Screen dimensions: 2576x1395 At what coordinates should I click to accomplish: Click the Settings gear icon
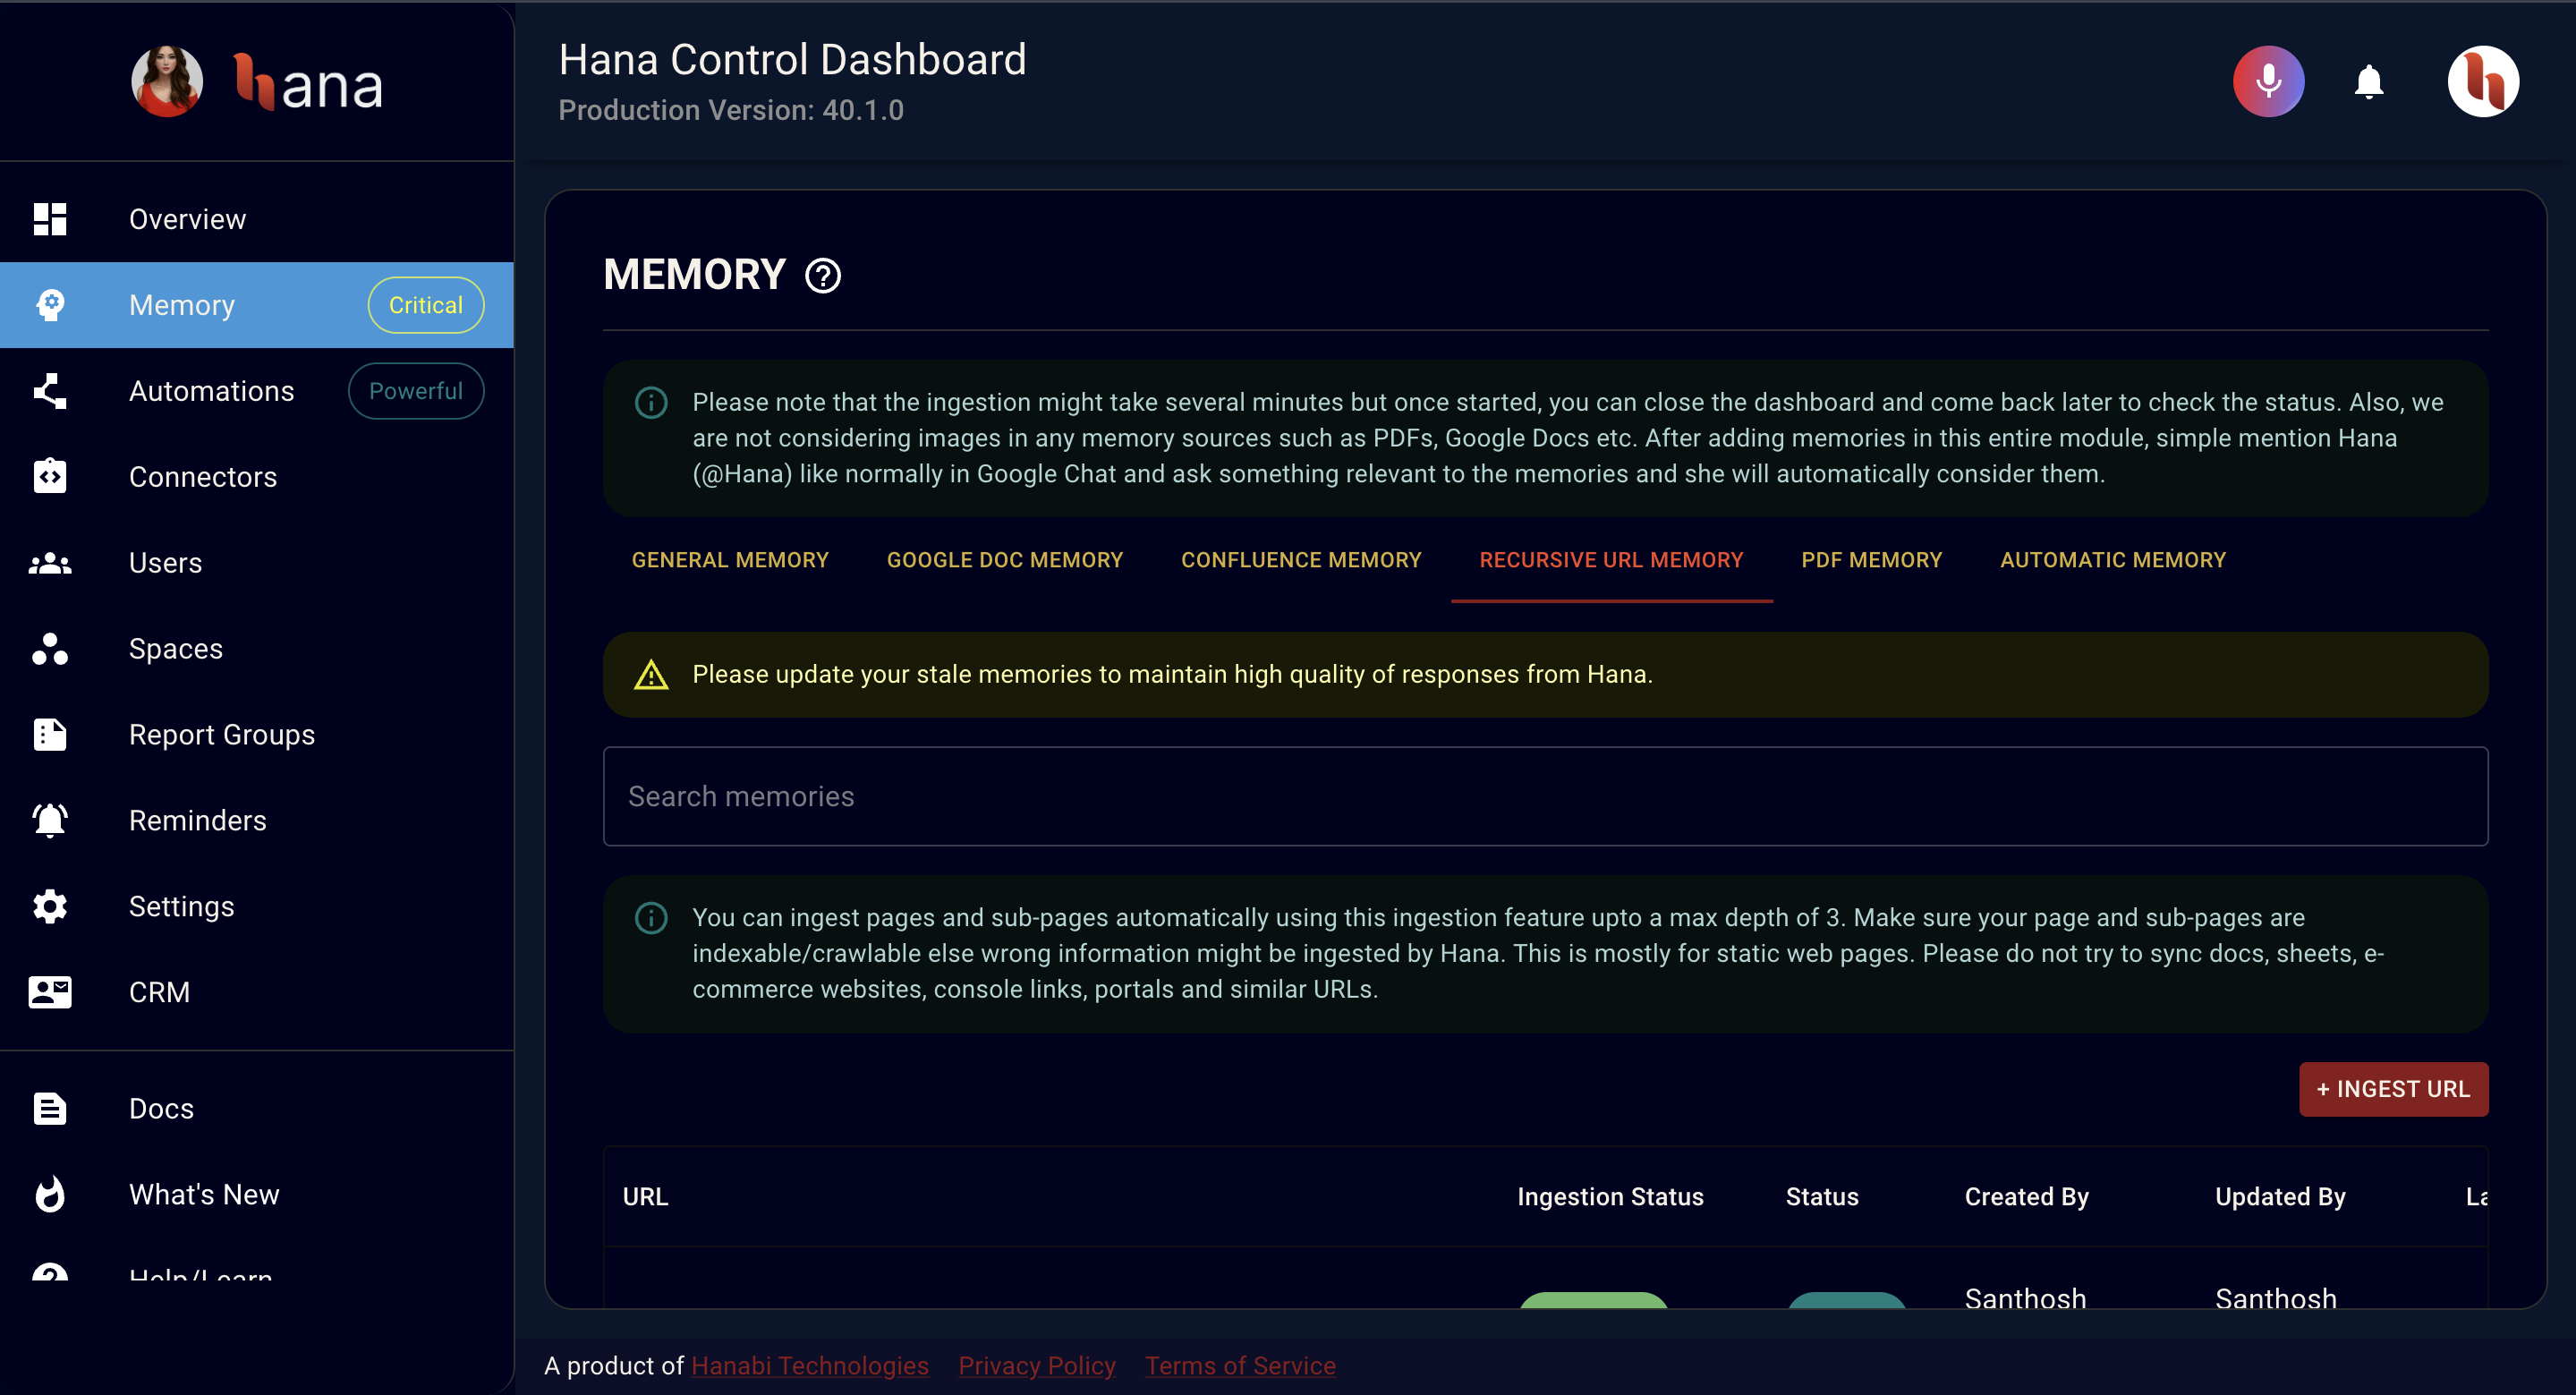tap(50, 907)
